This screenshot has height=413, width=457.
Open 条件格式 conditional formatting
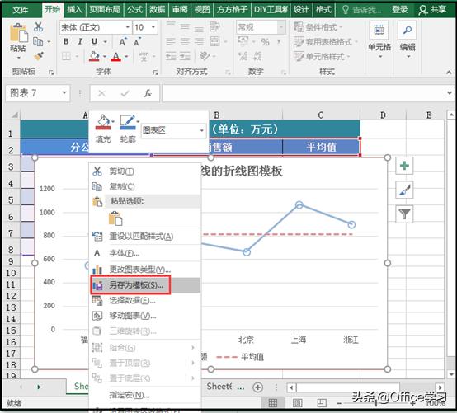(318, 27)
